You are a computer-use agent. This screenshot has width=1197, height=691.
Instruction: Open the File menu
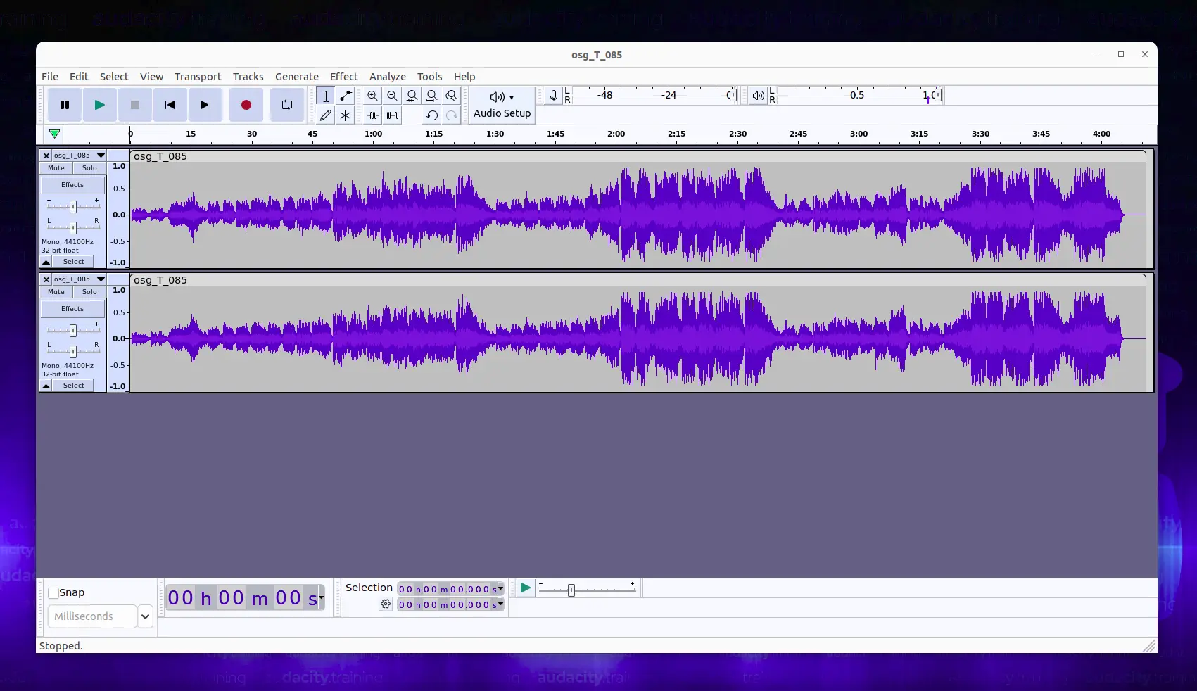[x=50, y=77]
